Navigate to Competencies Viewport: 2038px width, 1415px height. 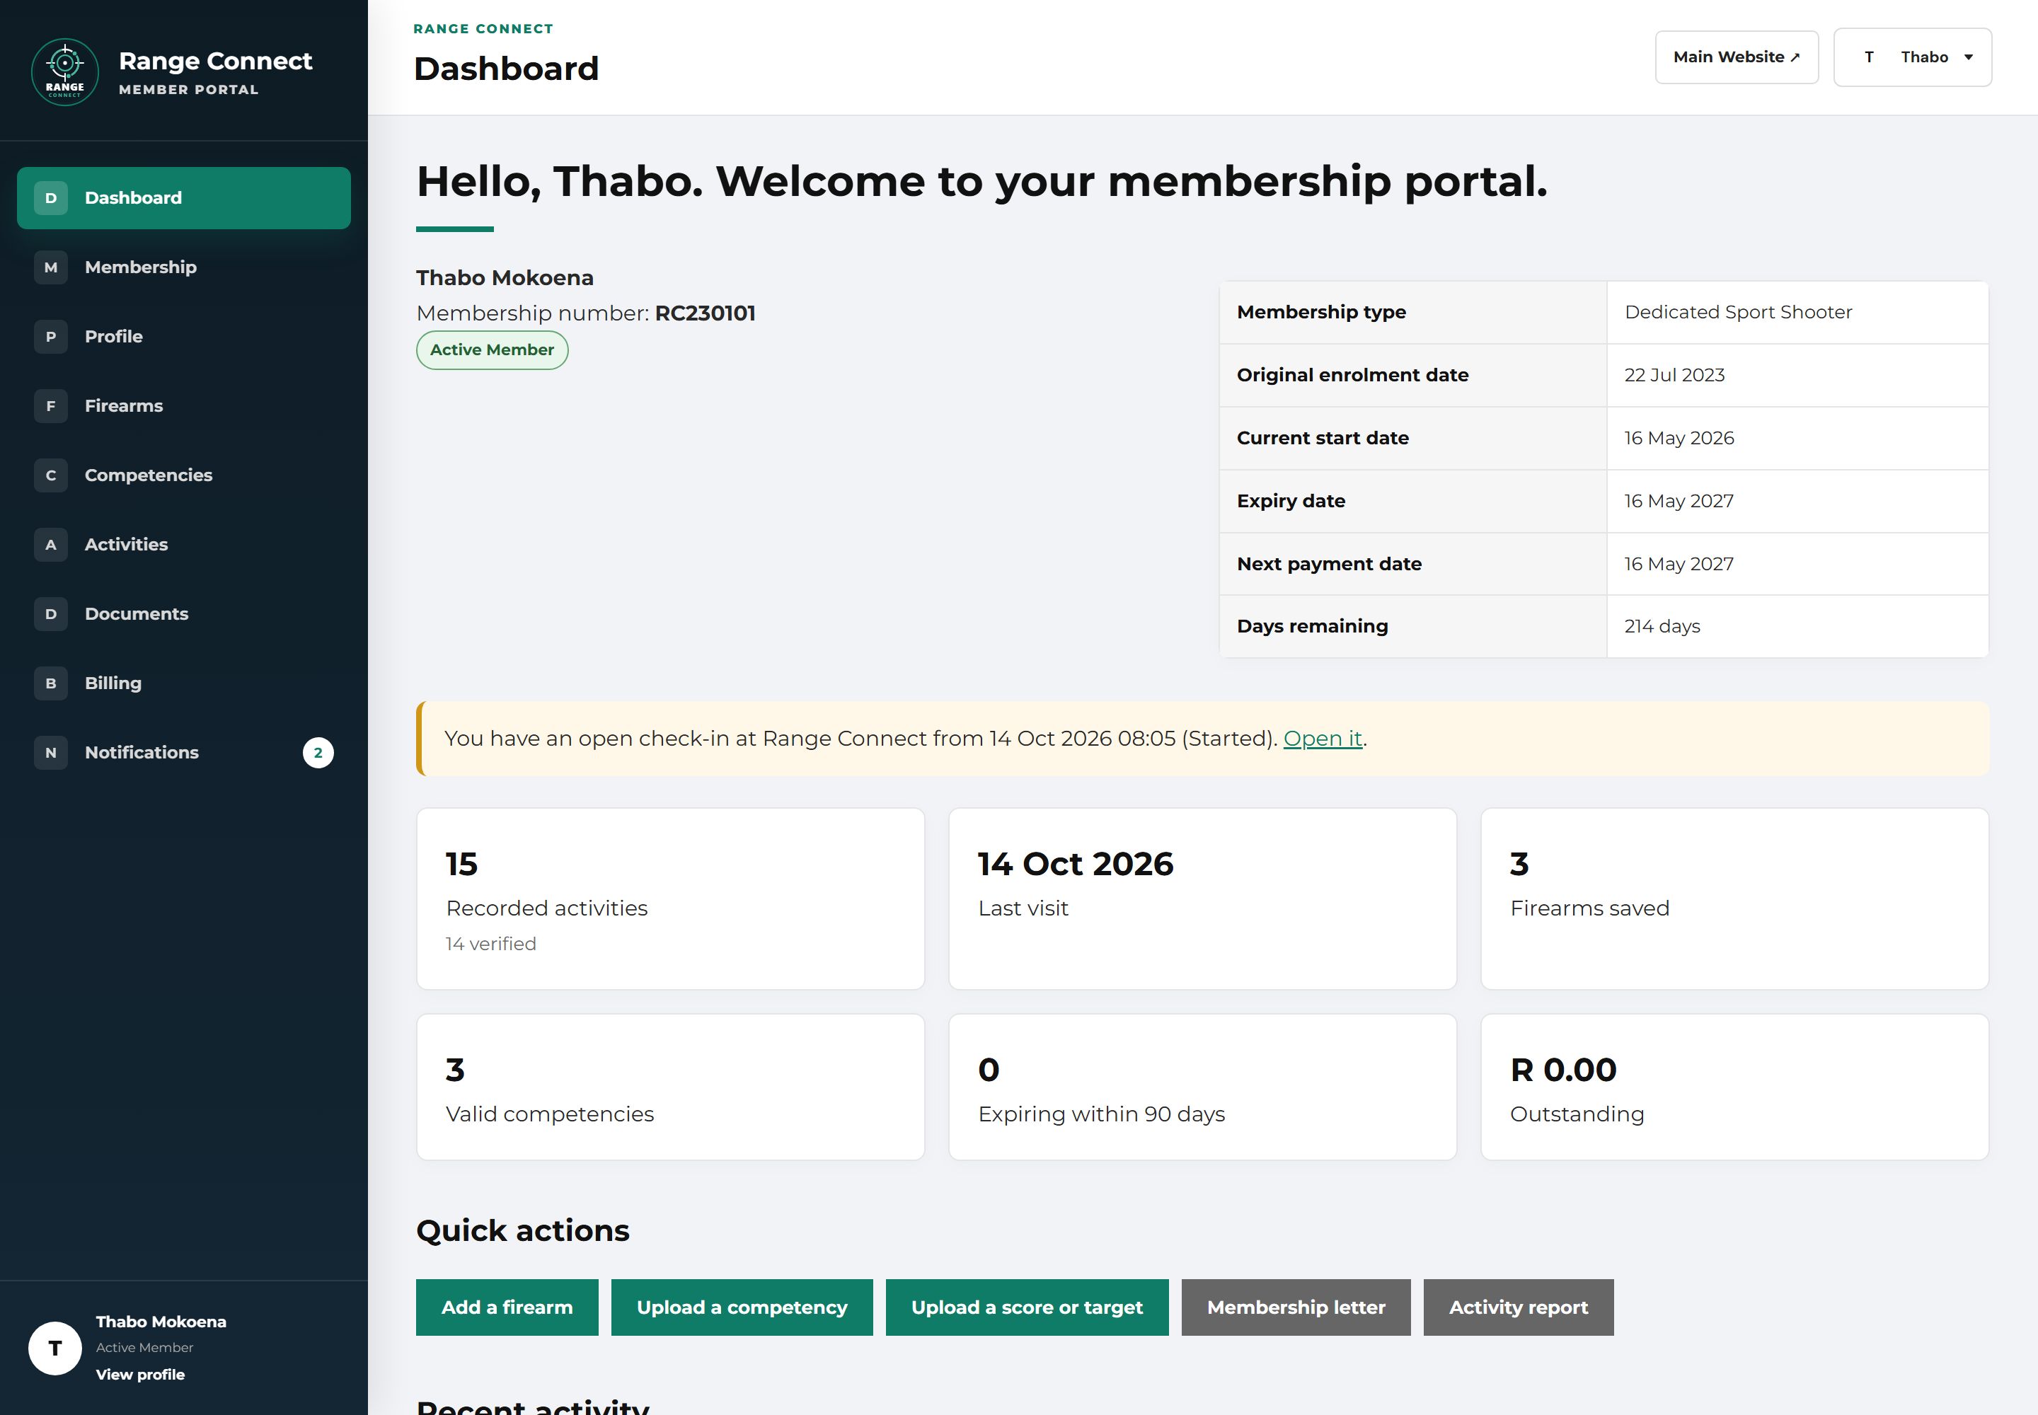coord(183,475)
